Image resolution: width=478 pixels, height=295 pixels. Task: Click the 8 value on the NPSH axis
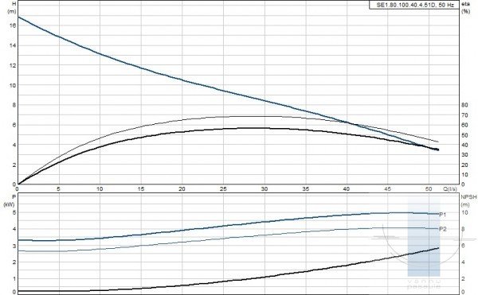pyautogui.click(x=463, y=229)
